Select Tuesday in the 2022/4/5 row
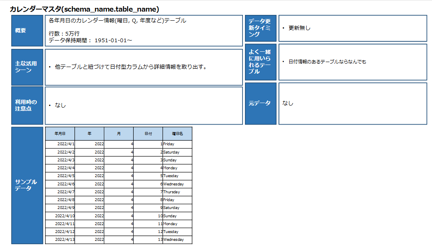Viewport: 432px width, 245px height. pos(178,176)
